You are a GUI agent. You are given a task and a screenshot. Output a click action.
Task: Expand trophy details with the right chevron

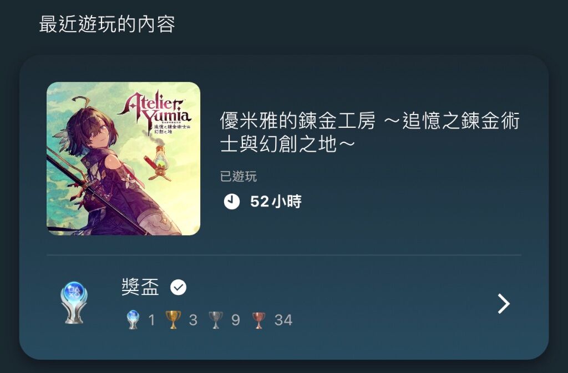(x=504, y=304)
